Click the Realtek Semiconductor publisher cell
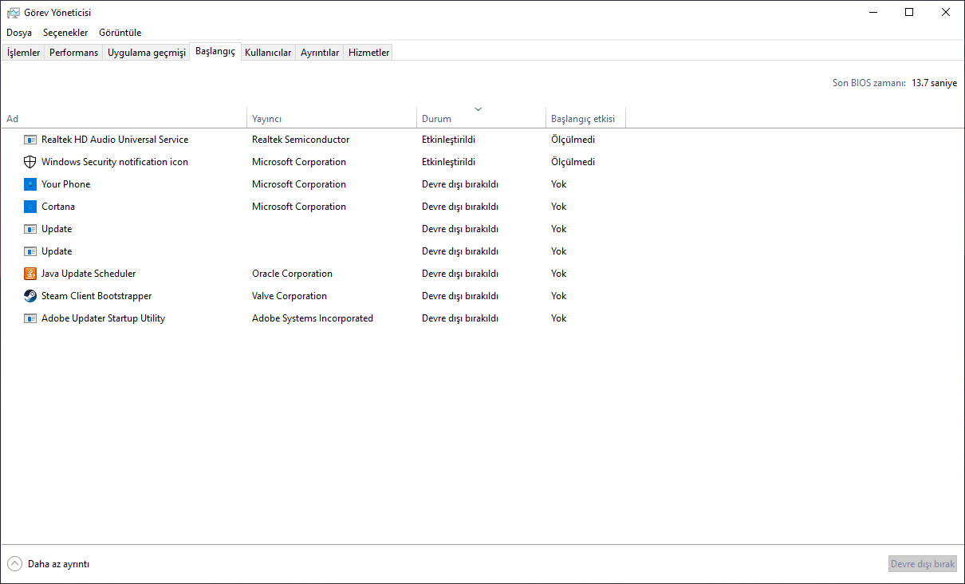The image size is (965, 584). pyautogui.click(x=301, y=140)
